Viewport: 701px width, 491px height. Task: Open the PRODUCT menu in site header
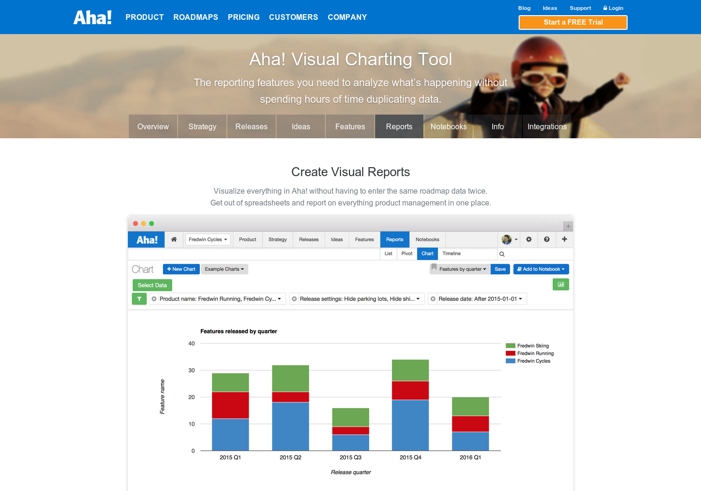pyautogui.click(x=144, y=18)
